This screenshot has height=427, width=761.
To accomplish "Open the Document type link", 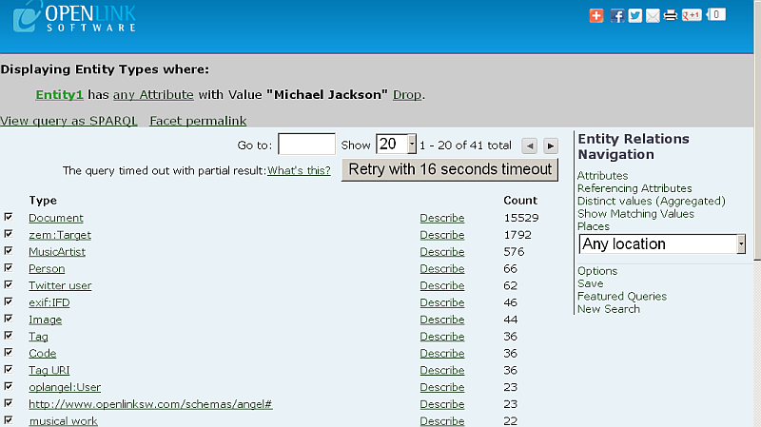I will point(56,218).
